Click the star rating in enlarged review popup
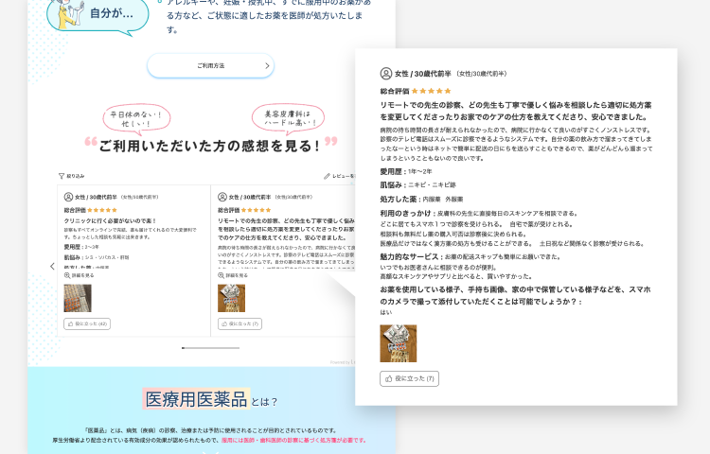This screenshot has width=710, height=454. pyautogui.click(x=431, y=91)
